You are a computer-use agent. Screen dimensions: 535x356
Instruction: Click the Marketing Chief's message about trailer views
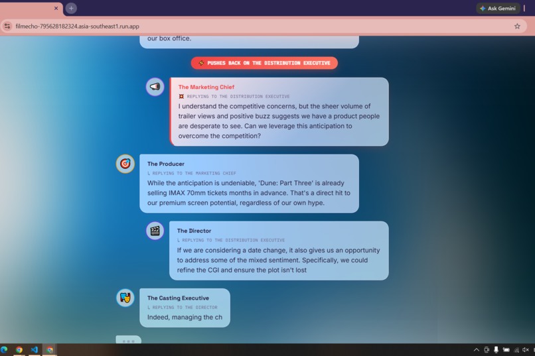(x=279, y=121)
